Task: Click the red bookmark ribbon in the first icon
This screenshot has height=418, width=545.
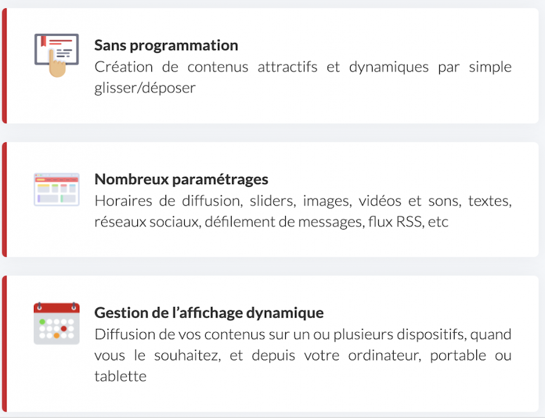Action: [x=44, y=40]
